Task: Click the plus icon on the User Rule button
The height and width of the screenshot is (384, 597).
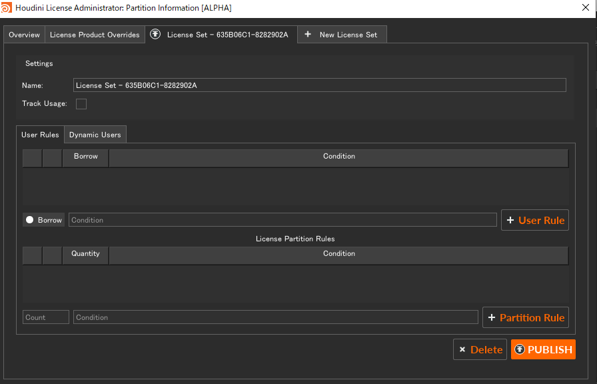Action: [510, 220]
